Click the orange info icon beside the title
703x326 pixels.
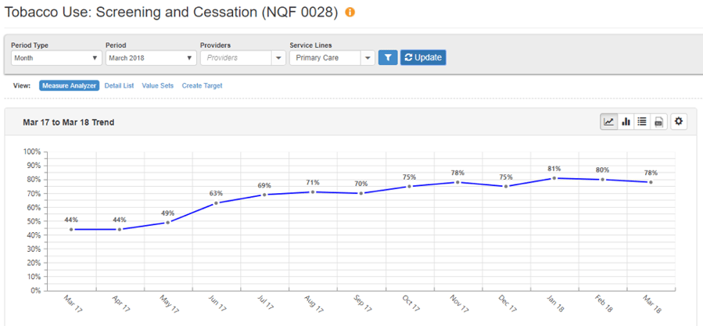click(x=350, y=13)
